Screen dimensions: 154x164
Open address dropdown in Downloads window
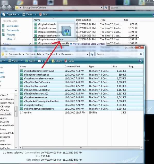87,54
